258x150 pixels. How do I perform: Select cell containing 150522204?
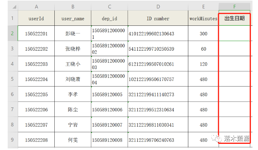[36, 79]
